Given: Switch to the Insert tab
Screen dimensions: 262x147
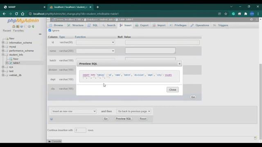Looking at the screenshot, I should (x=126, y=25).
